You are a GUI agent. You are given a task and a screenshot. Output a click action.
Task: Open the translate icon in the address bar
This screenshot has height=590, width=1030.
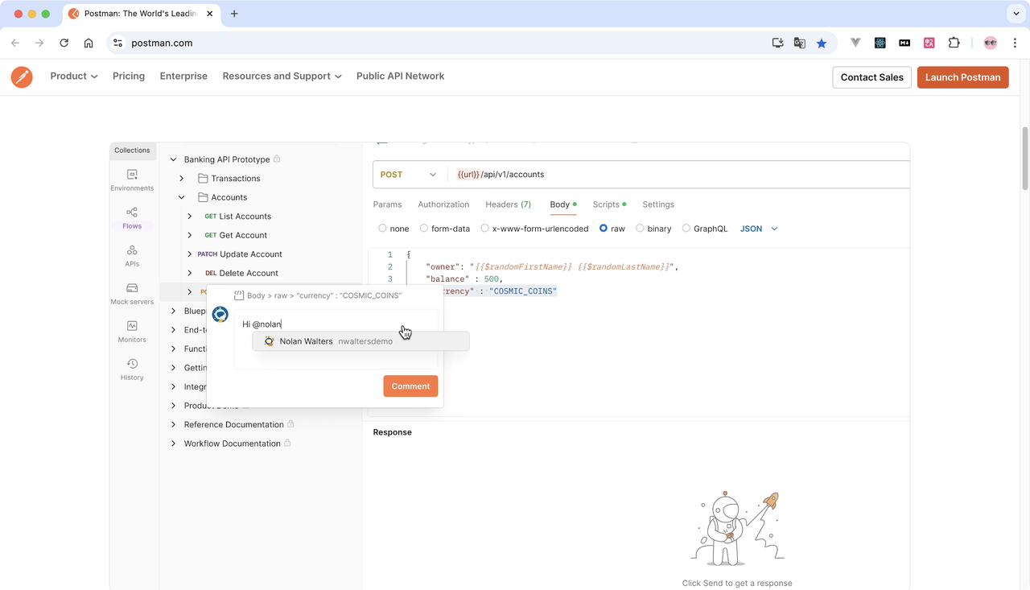(x=799, y=43)
